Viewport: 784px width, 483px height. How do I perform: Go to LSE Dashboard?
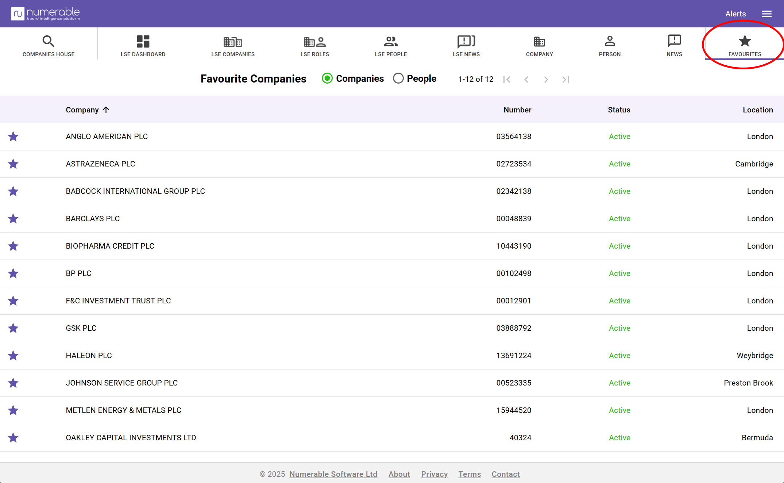click(143, 46)
